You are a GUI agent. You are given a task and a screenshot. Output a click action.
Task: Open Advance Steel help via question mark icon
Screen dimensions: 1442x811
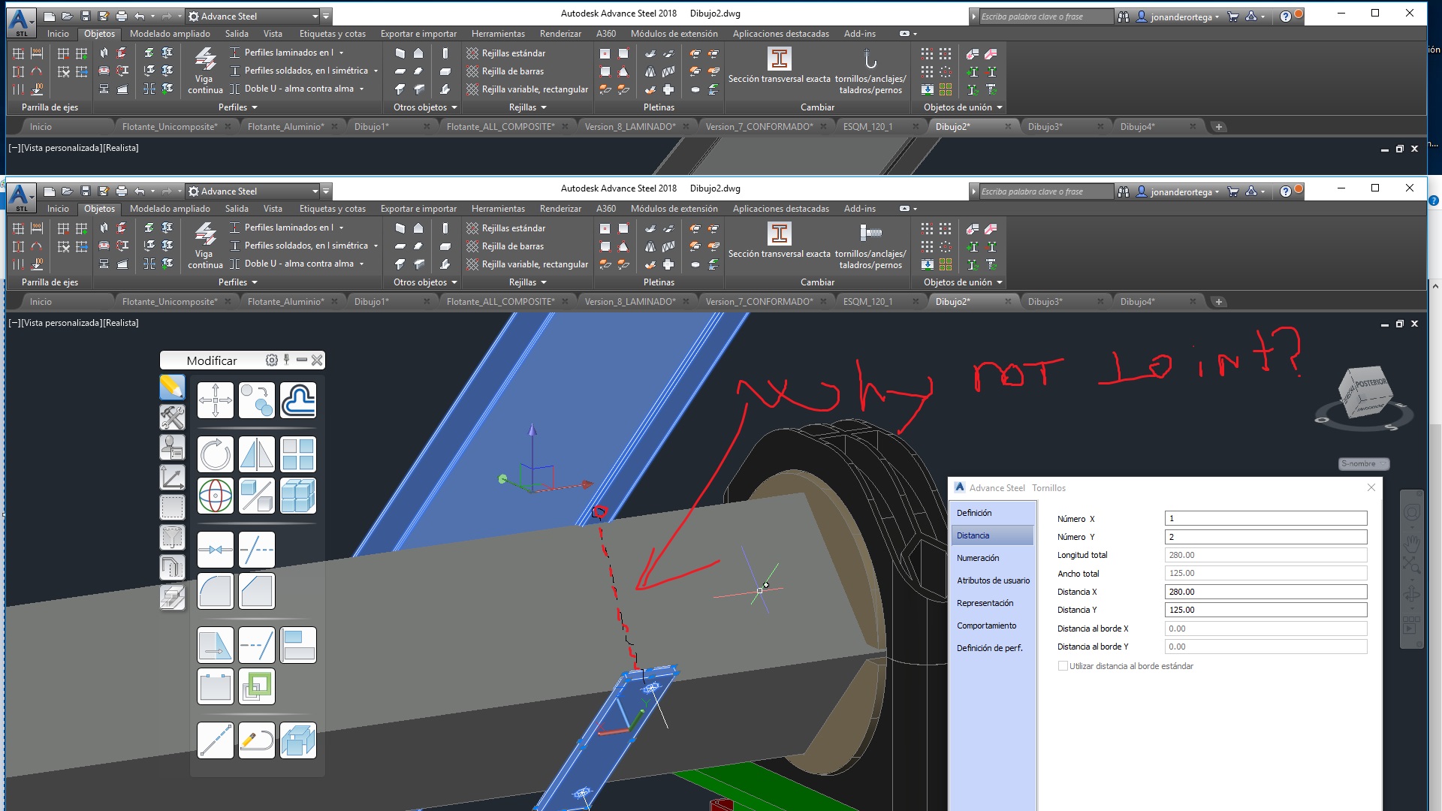point(1287,191)
